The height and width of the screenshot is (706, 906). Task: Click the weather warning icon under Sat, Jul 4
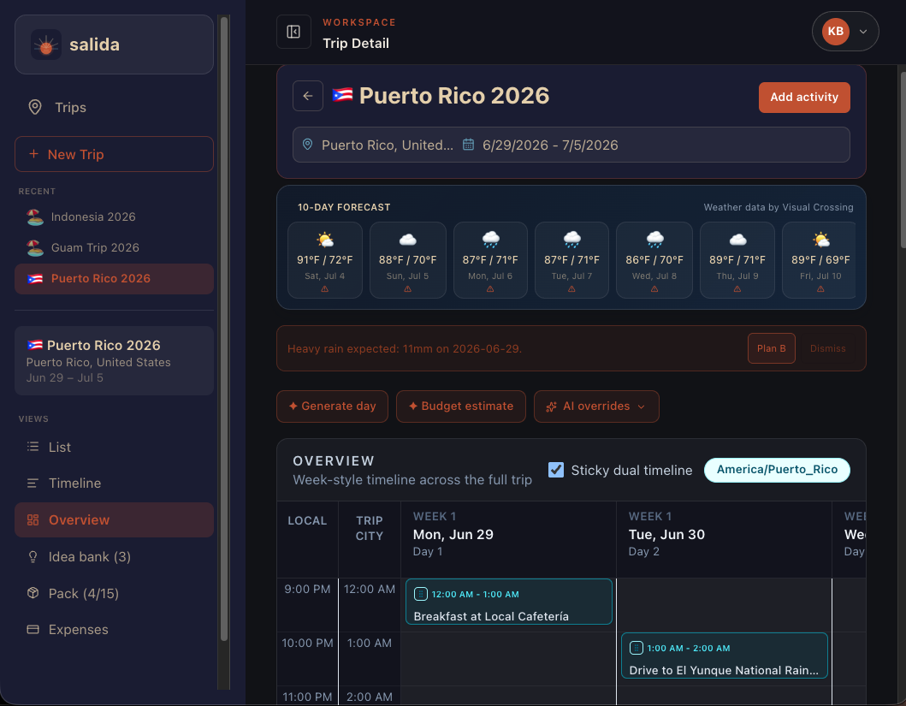[x=325, y=289]
